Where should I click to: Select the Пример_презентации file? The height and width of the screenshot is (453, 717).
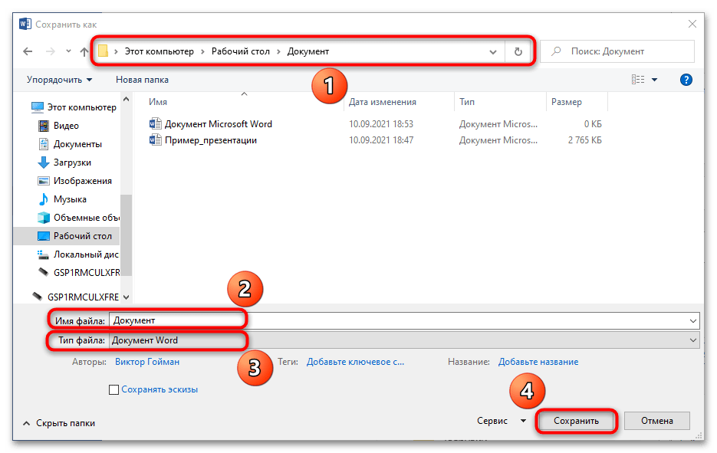(210, 140)
